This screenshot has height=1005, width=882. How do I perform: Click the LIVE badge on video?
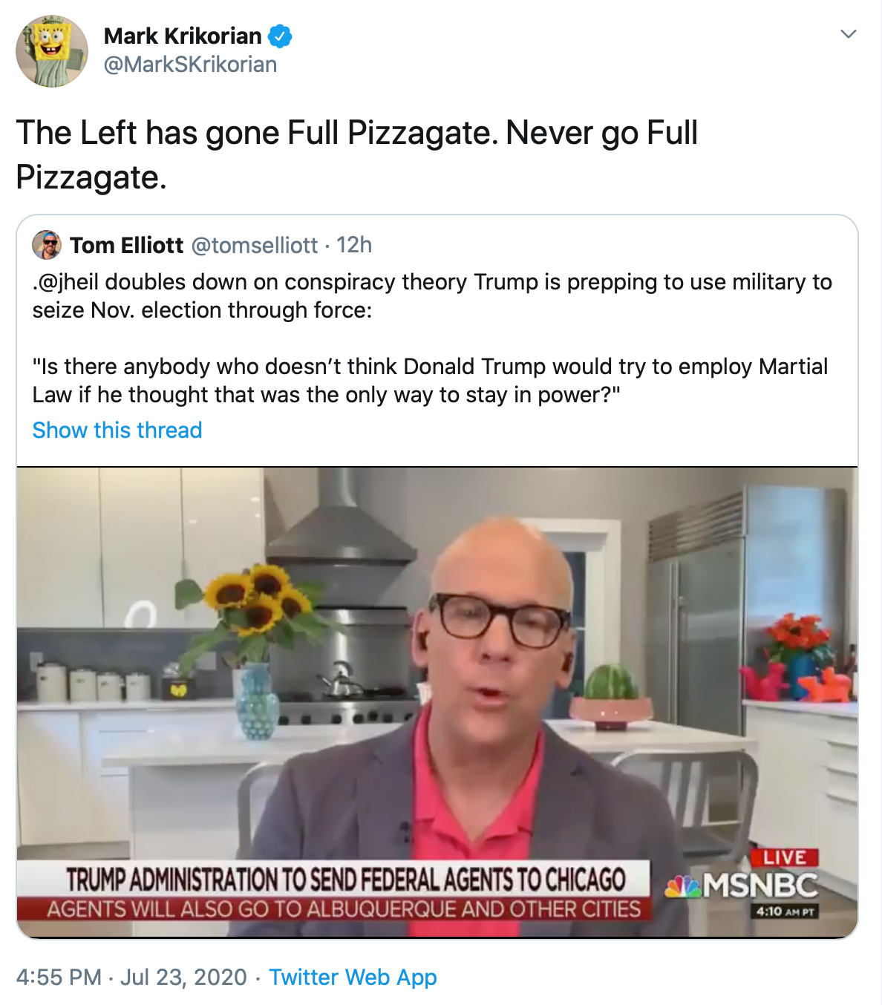coord(785,857)
